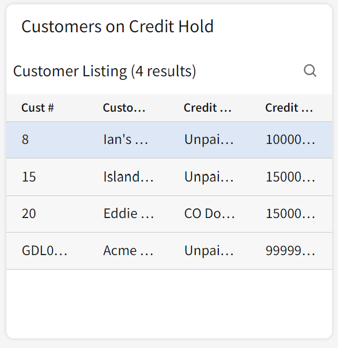Screen dimensions: 338x348
Task: Select the GDL0... customer number cell
Action: point(44,251)
